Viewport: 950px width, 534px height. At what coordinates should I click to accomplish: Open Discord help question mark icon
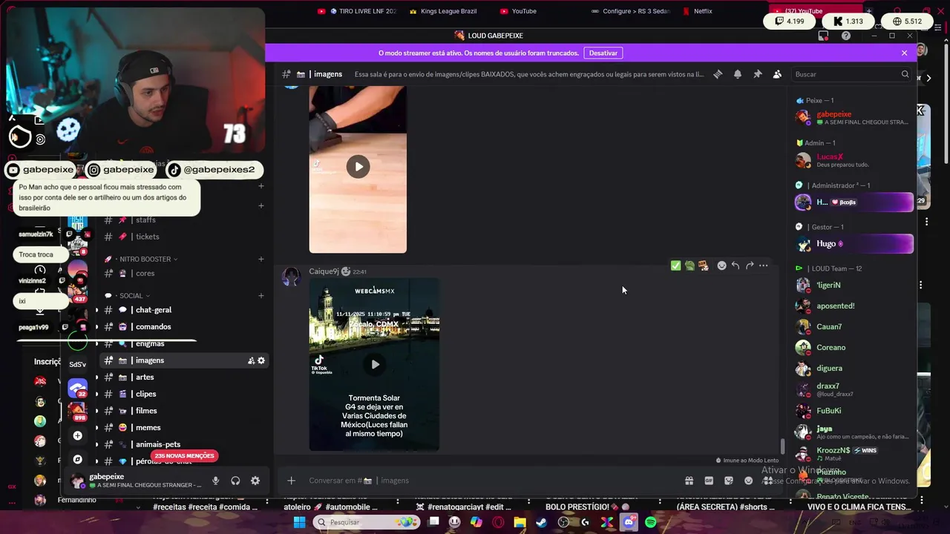point(846,36)
